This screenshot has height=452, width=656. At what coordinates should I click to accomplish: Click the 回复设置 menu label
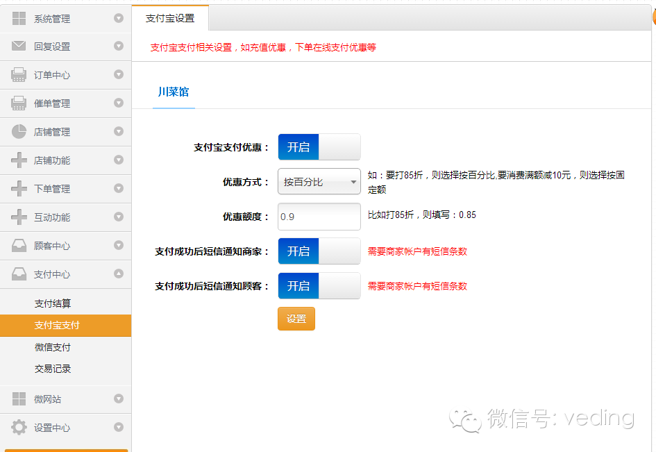[52, 47]
